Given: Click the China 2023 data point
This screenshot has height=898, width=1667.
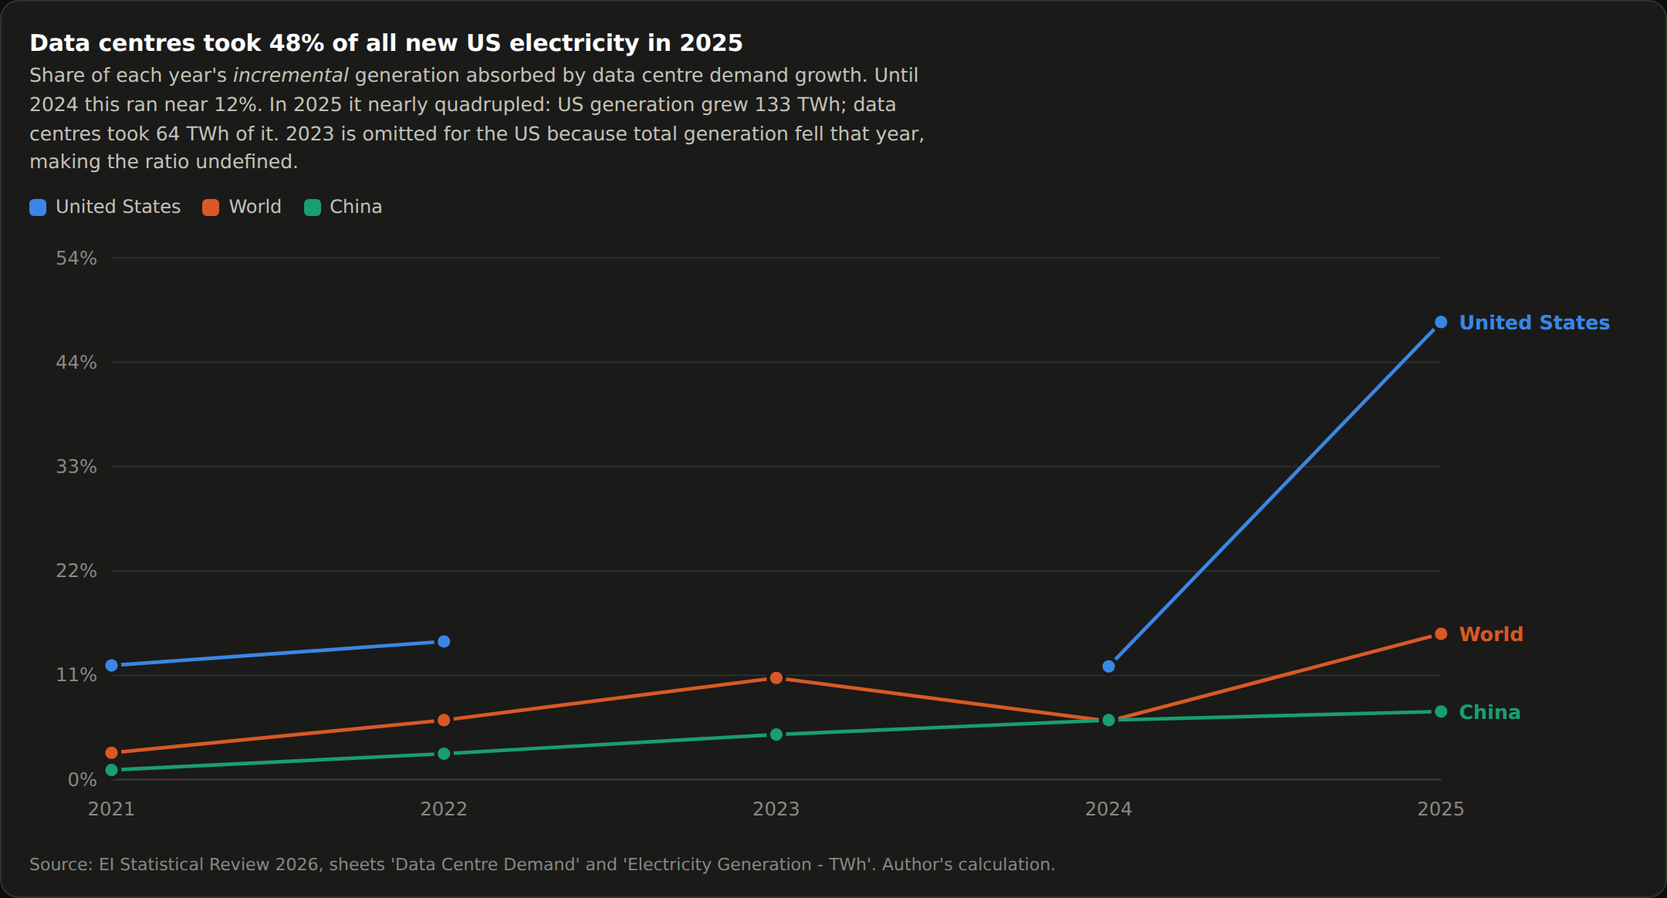Looking at the screenshot, I should [x=776, y=735].
